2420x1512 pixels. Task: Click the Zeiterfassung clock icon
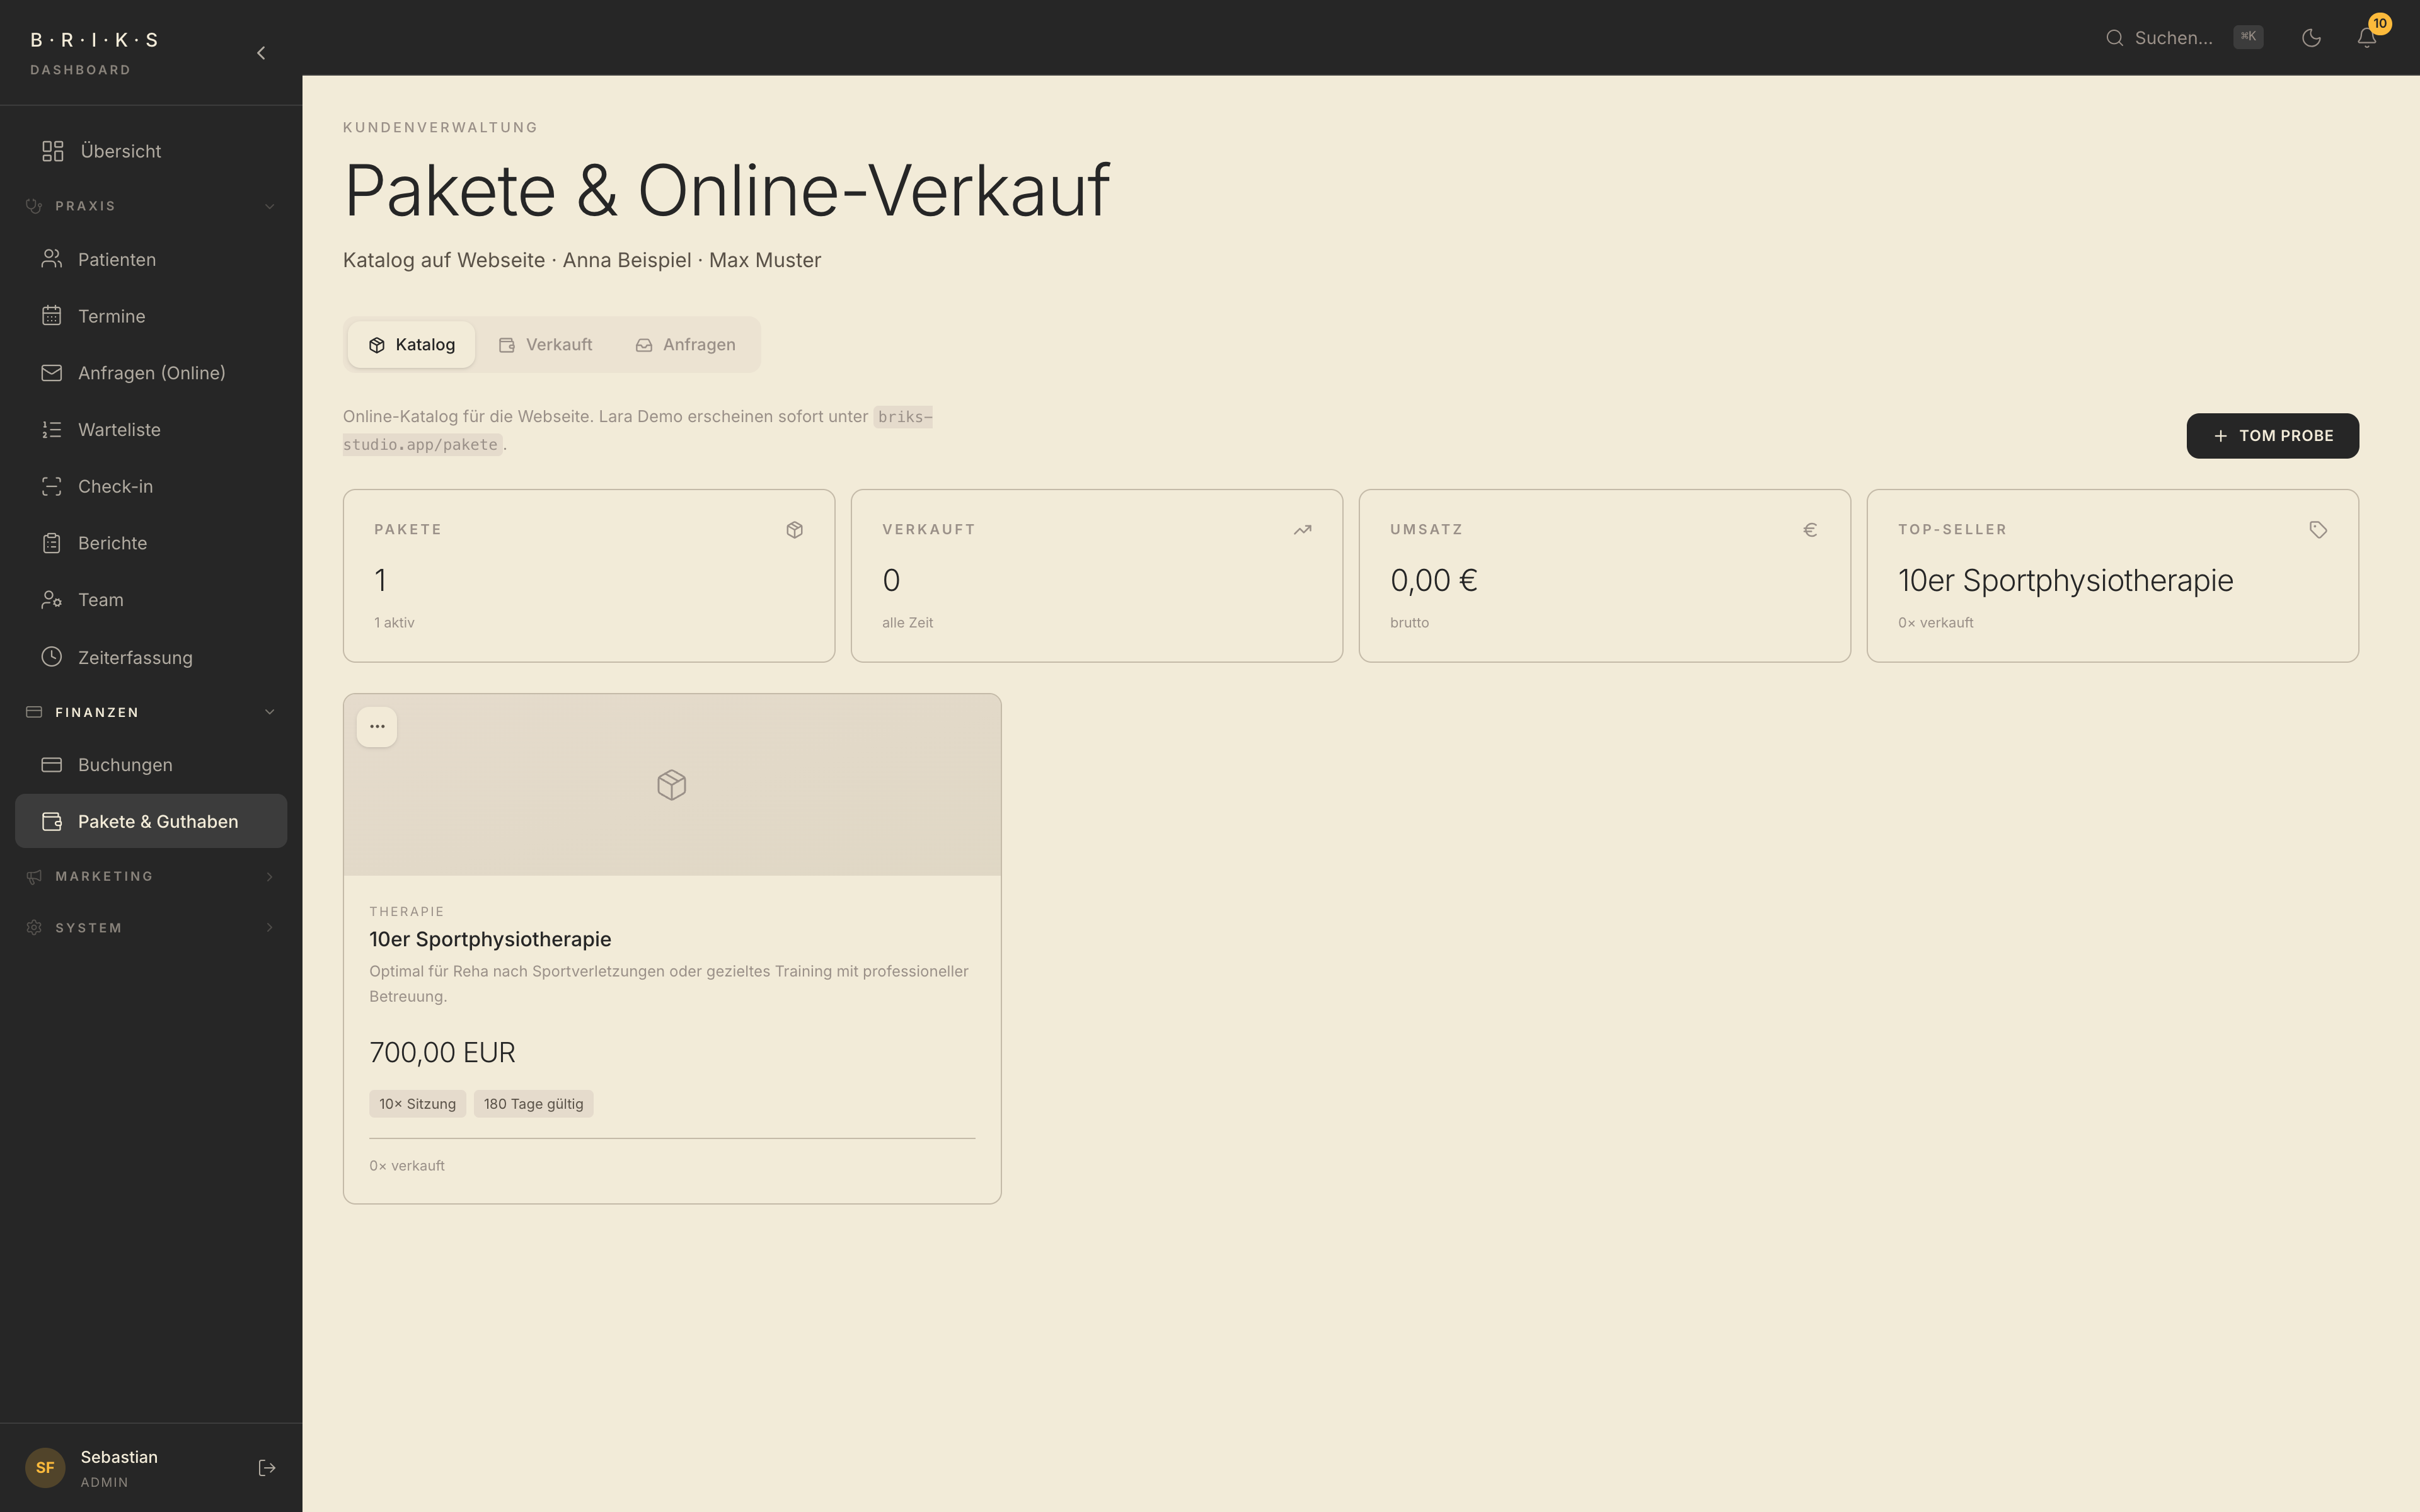(52, 657)
